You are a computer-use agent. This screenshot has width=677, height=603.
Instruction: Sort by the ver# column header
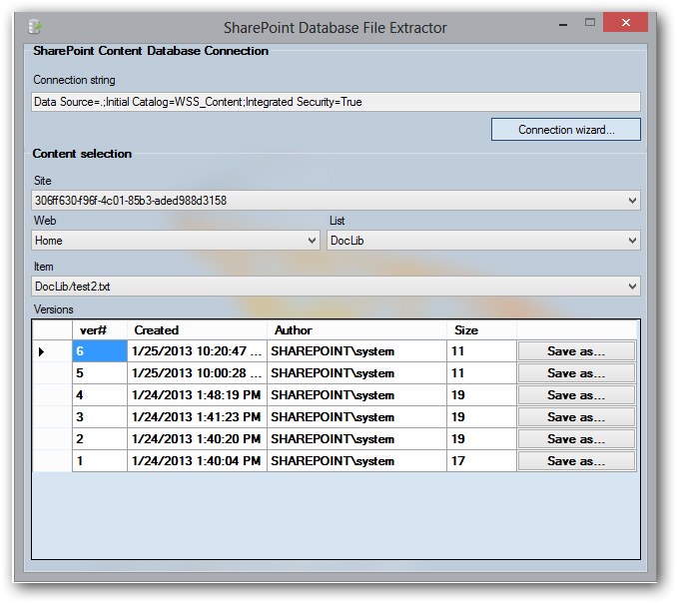pyautogui.click(x=100, y=330)
